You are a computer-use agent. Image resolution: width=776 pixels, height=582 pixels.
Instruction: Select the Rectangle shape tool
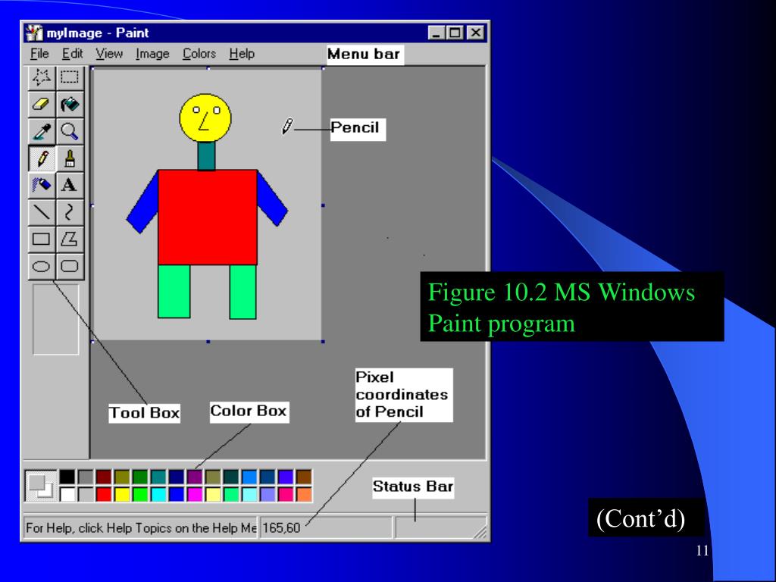42,239
